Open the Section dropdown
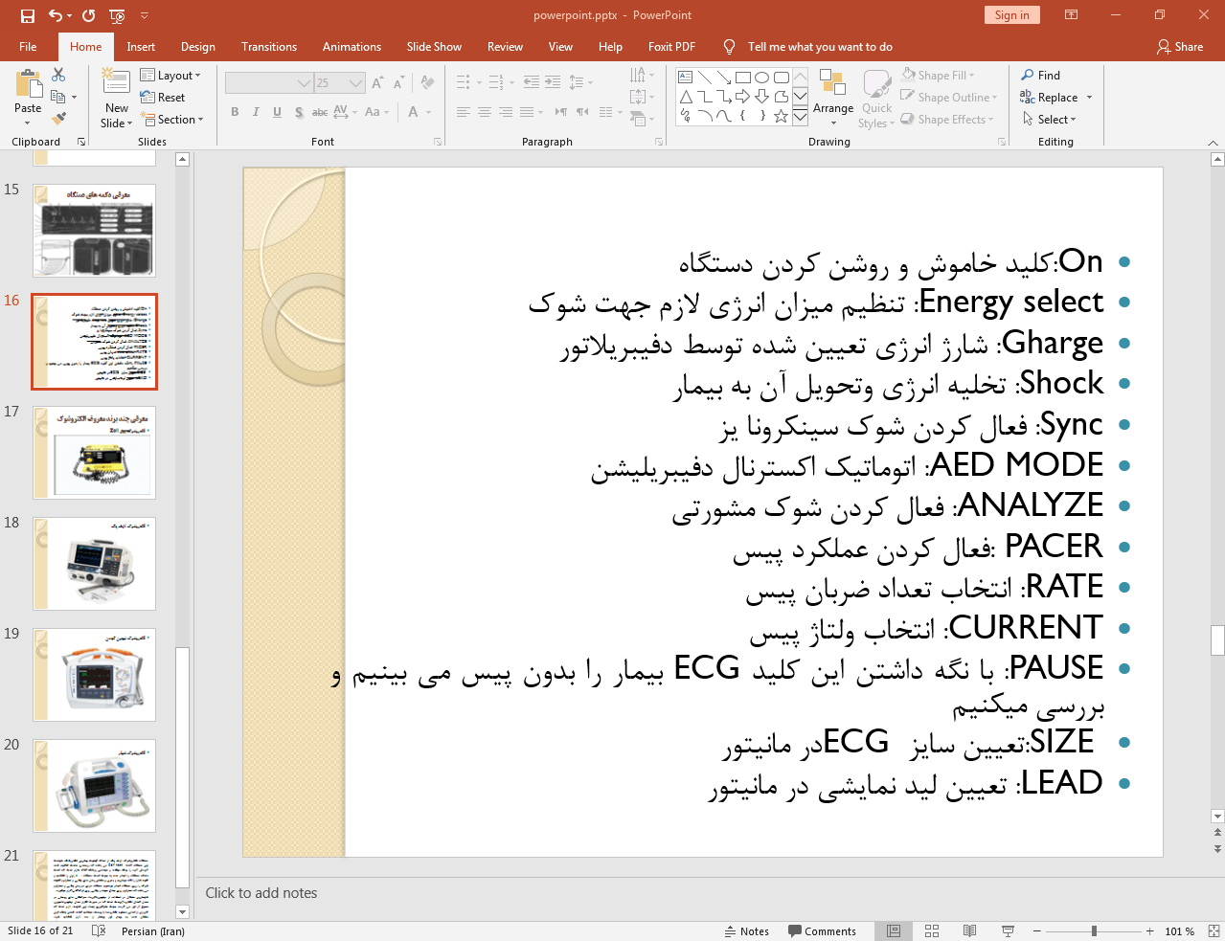This screenshot has height=941, width=1225. (x=172, y=120)
